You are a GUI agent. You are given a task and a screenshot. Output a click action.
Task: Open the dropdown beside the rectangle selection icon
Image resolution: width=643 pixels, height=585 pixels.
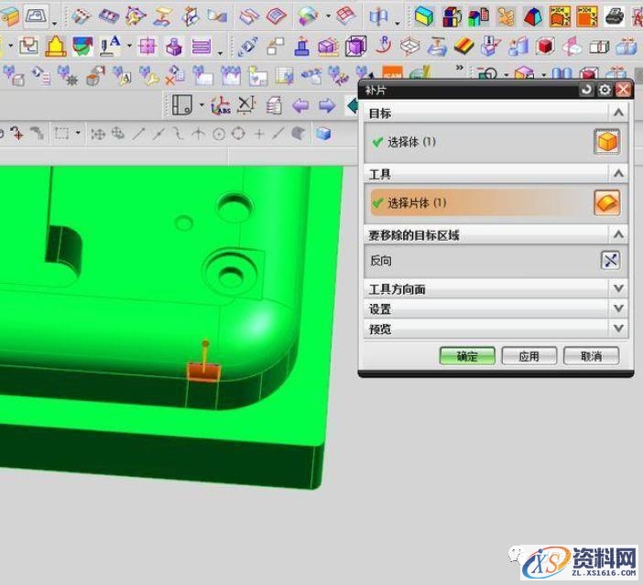point(79,133)
